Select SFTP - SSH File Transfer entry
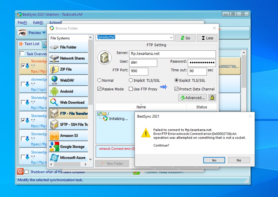The image size is (278, 197). 68,124
